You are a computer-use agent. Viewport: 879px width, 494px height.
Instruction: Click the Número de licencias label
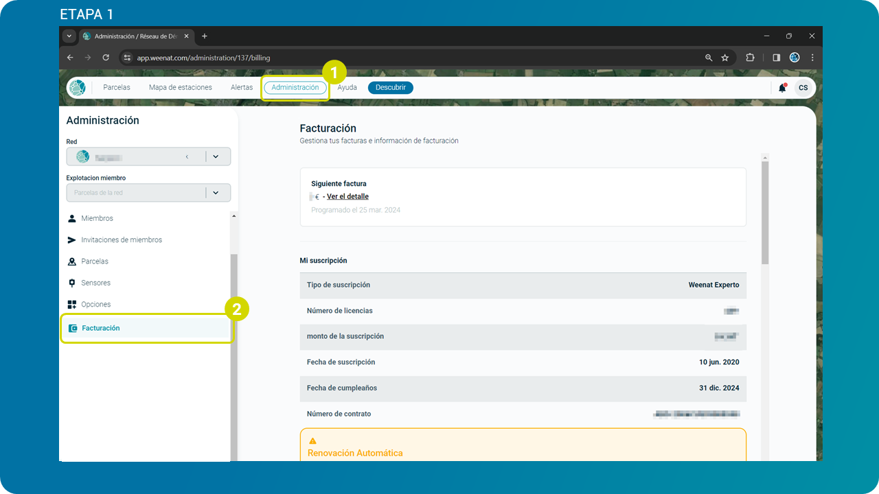340,311
